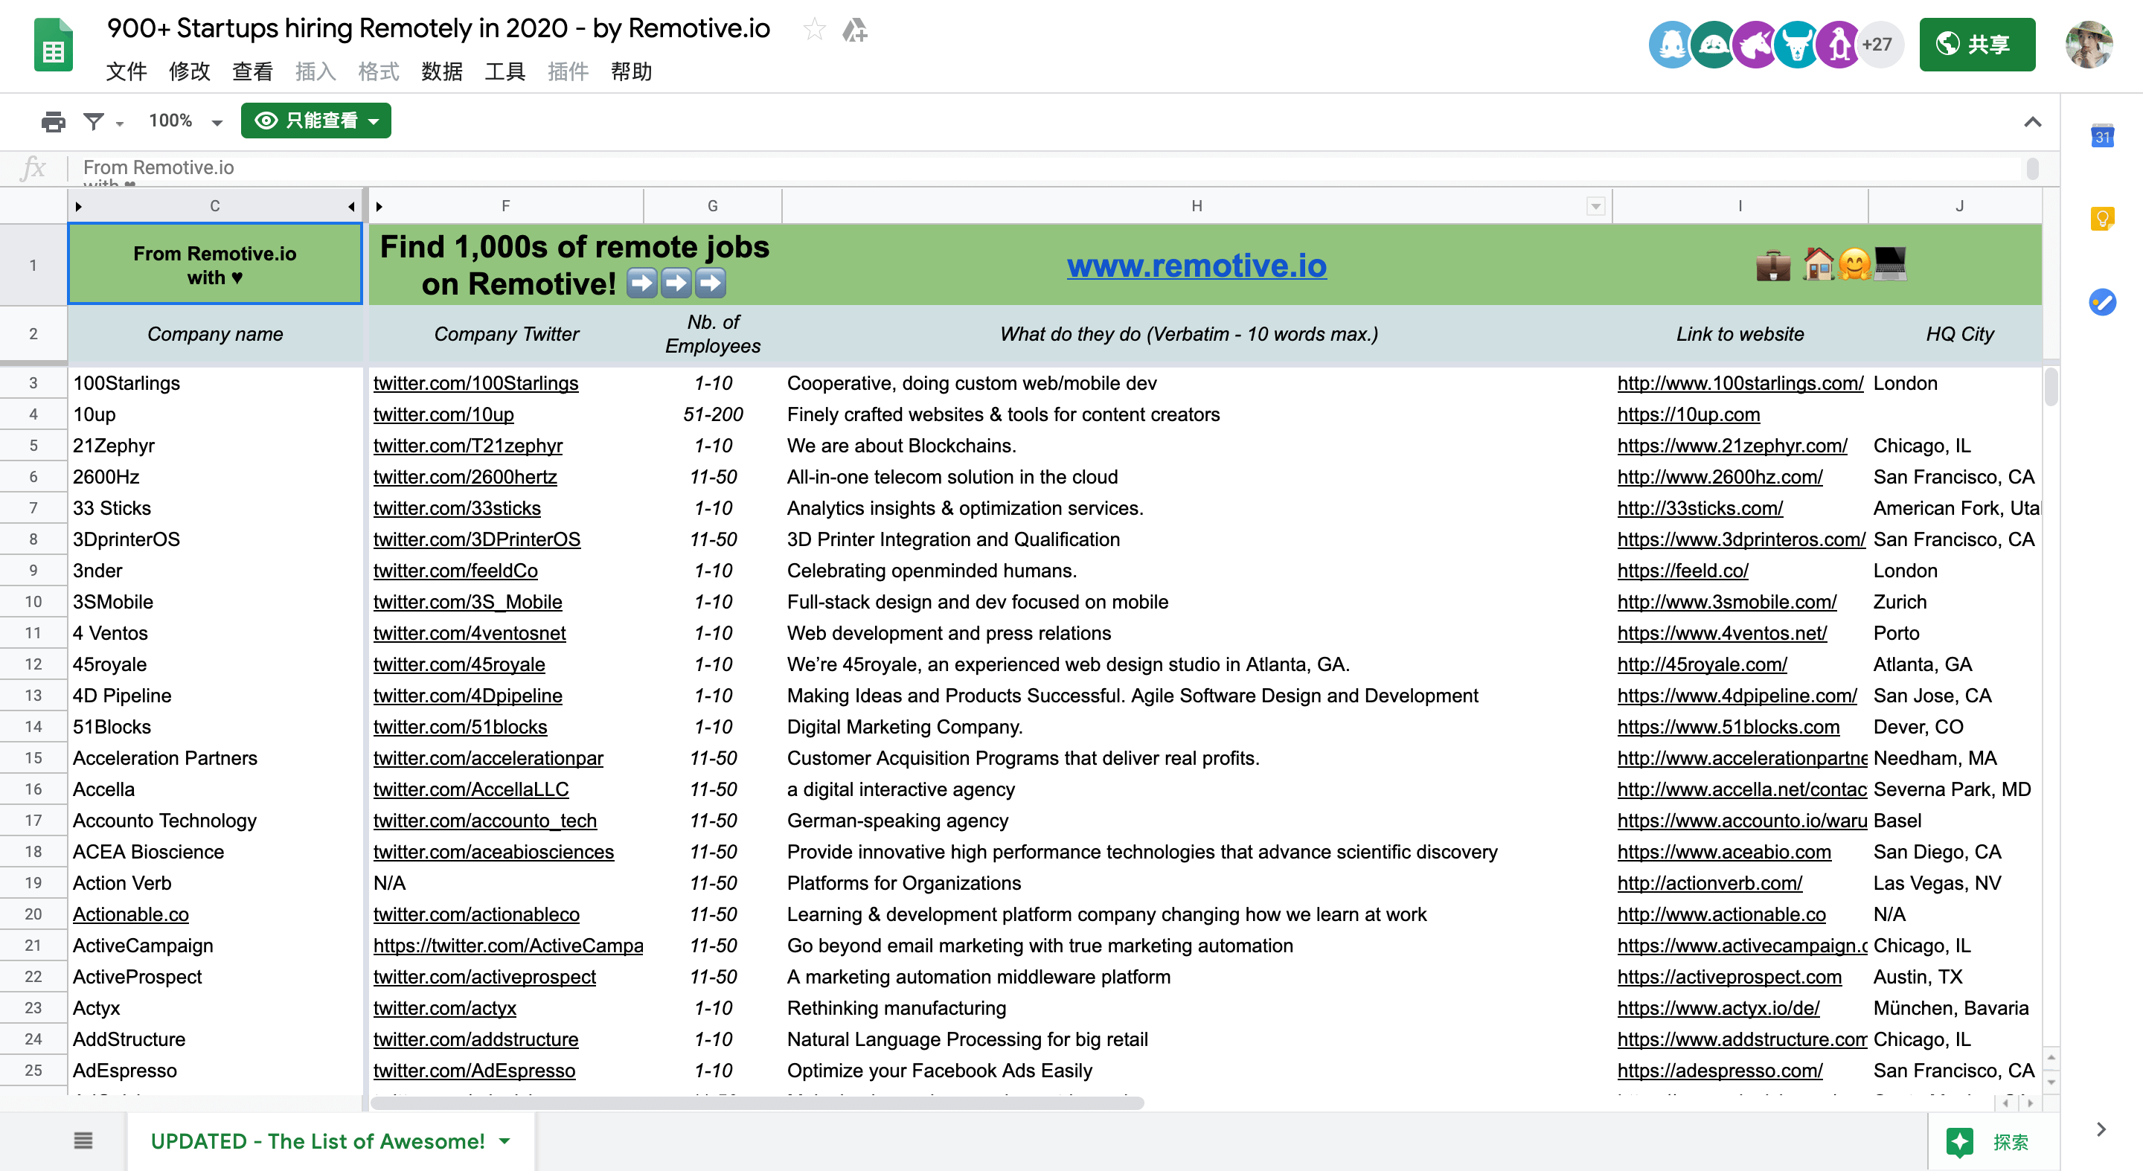Click the Google Sheets home icon
The height and width of the screenshot is (1171, 2143).
coord(54,45)
